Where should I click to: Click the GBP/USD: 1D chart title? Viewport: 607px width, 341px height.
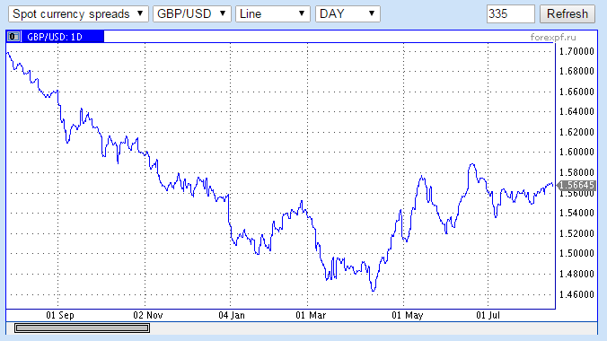[55, 37]
